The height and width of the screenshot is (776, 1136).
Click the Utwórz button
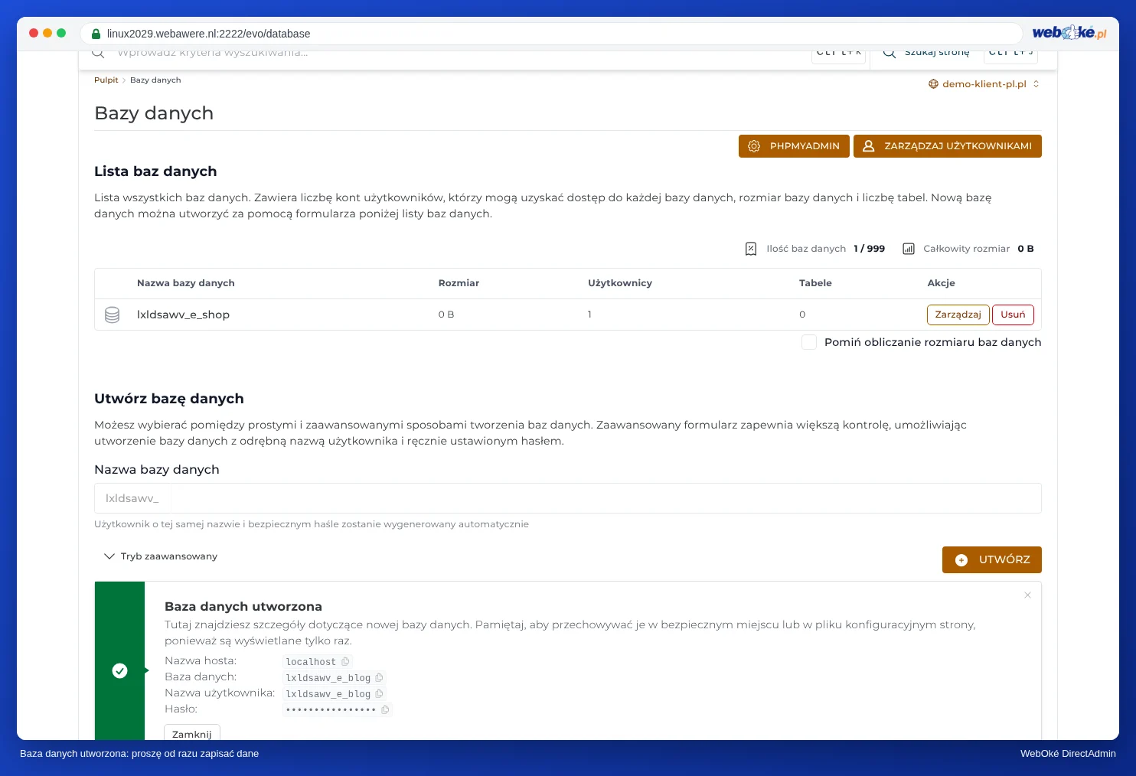(x=992, y=559)
